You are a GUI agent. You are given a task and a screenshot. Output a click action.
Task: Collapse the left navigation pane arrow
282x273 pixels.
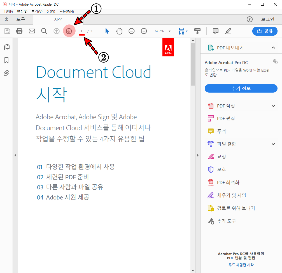(x=15, y=155)
